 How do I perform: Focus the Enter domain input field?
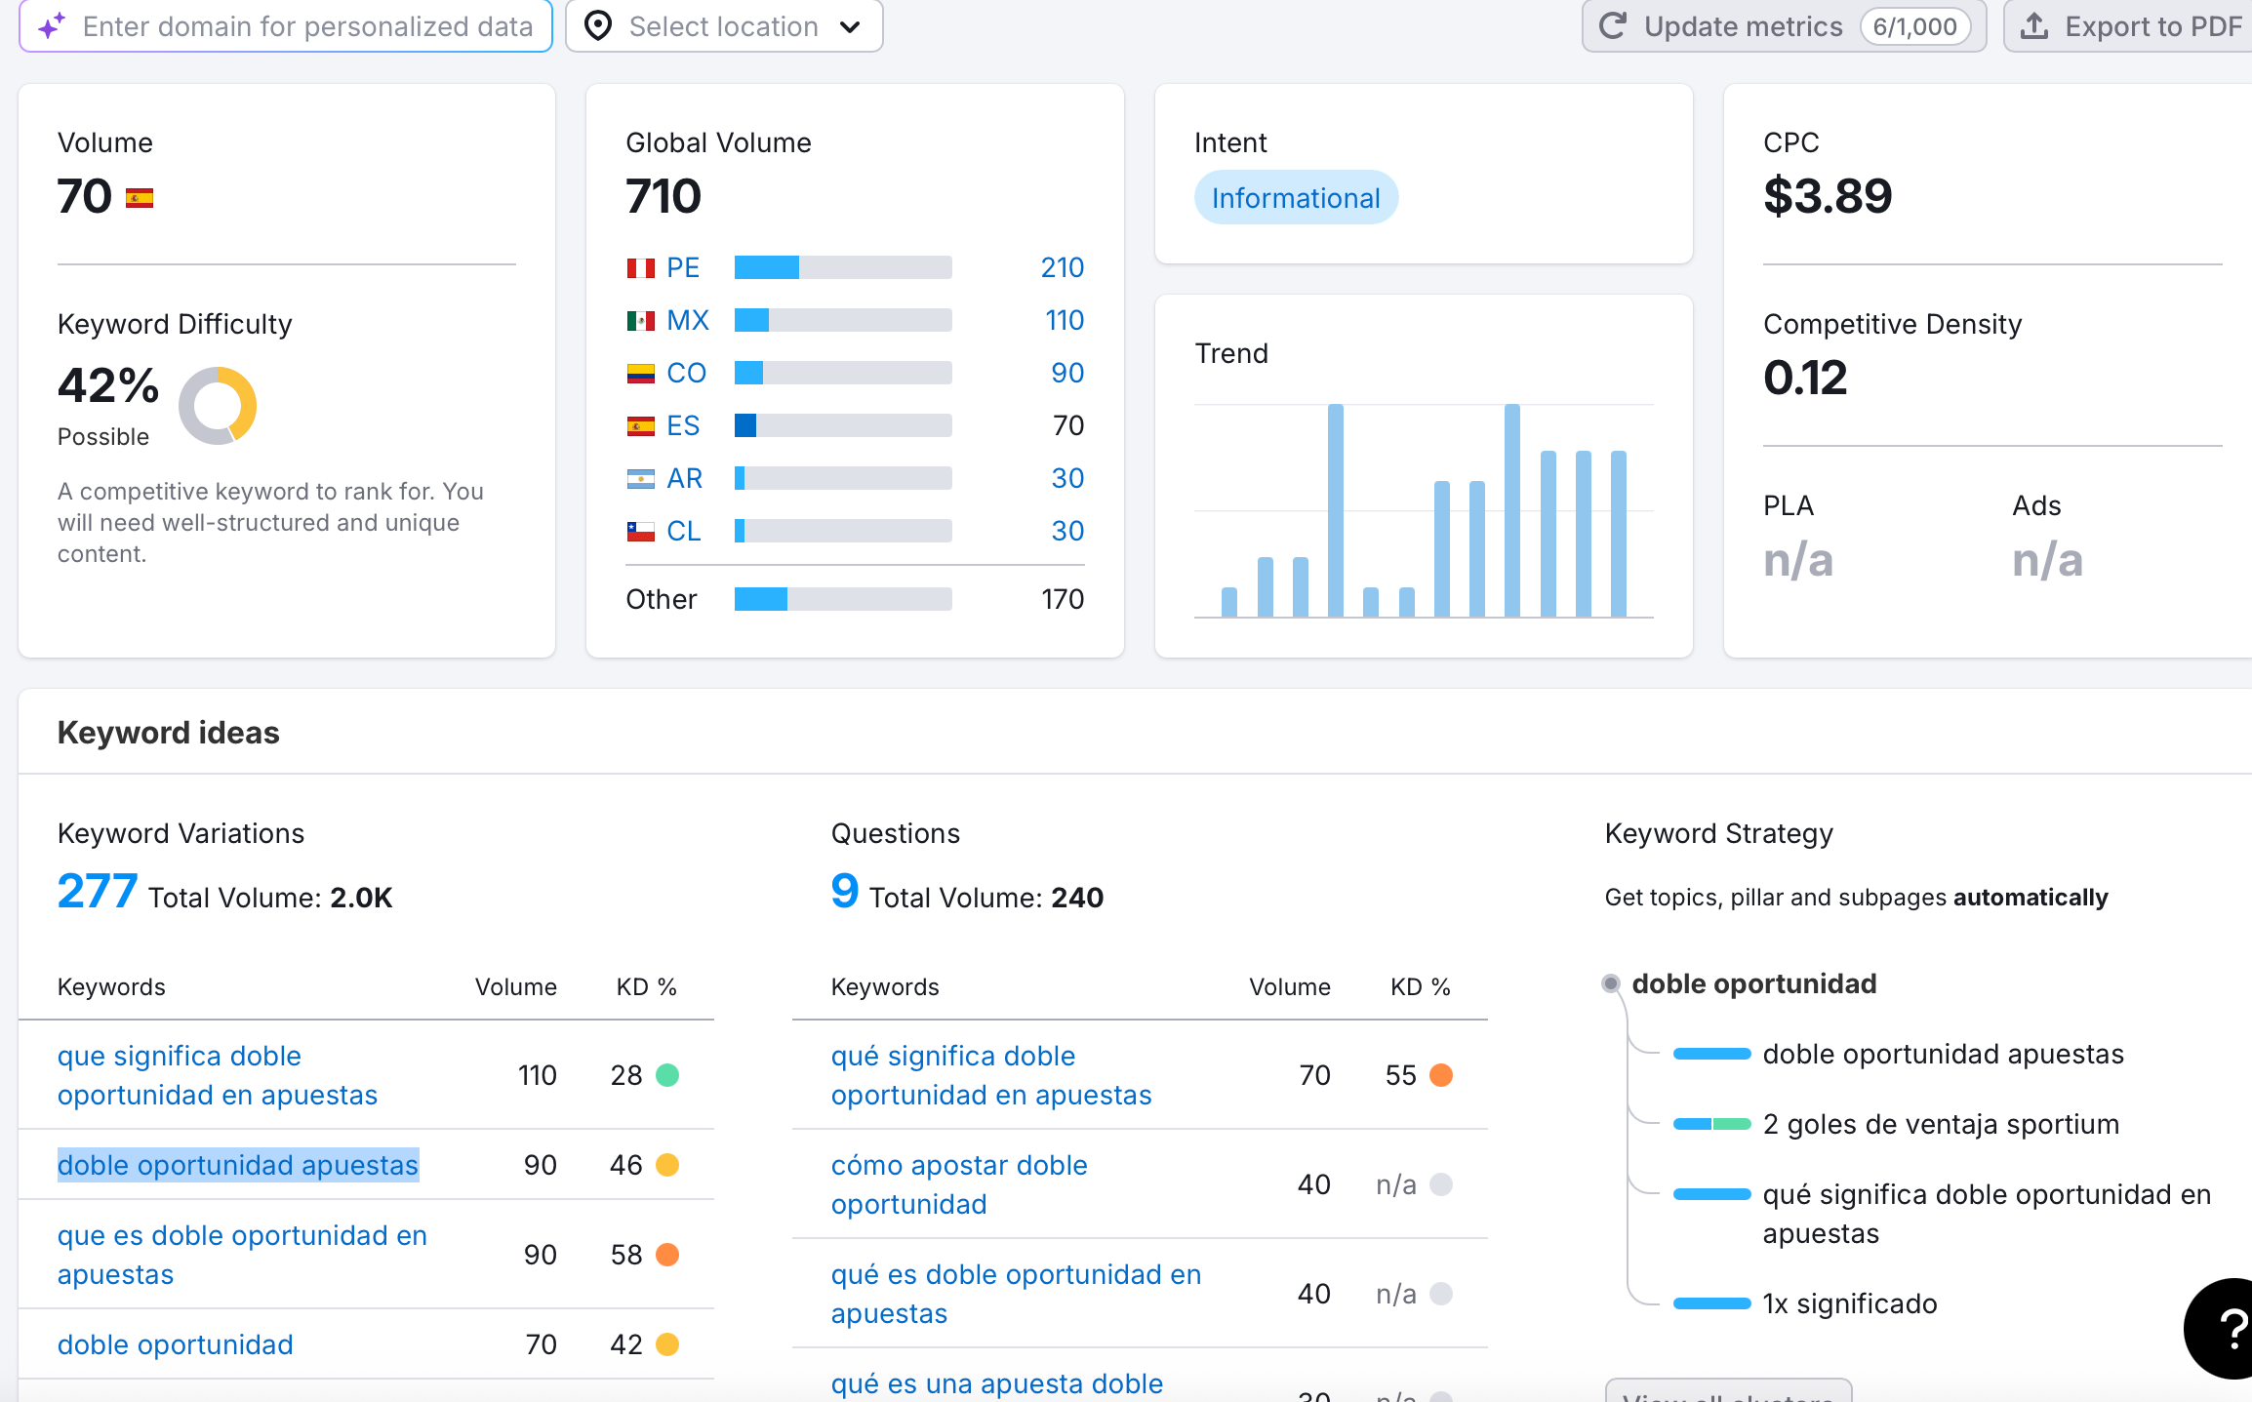pos(307,26)
